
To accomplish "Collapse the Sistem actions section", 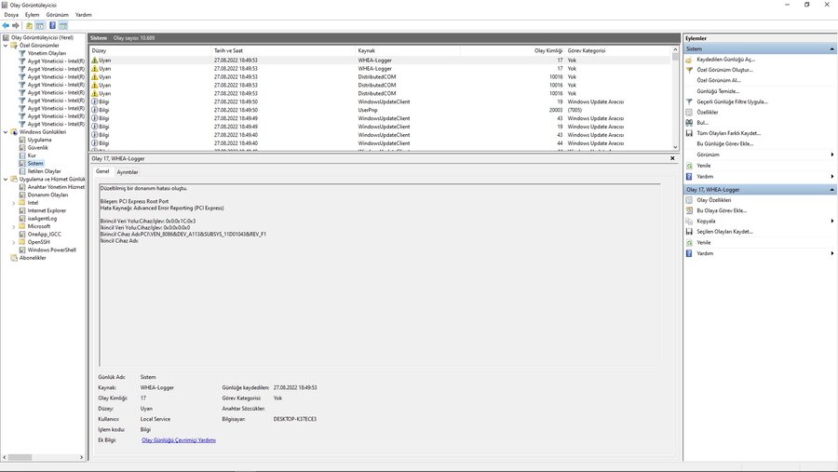I will coord(831,49).
